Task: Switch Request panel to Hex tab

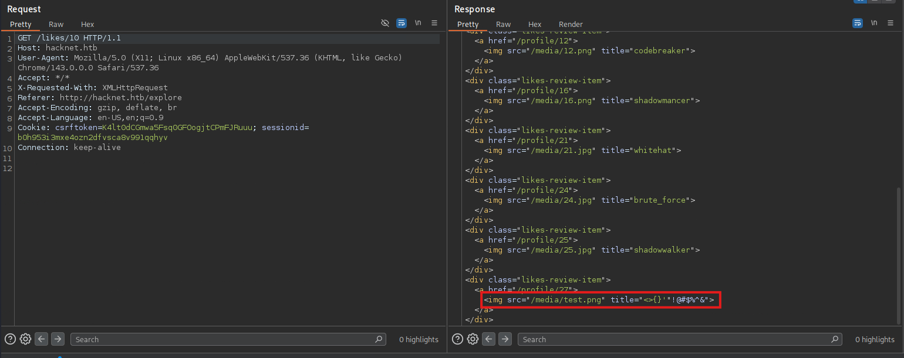Action: click(87, 25)
